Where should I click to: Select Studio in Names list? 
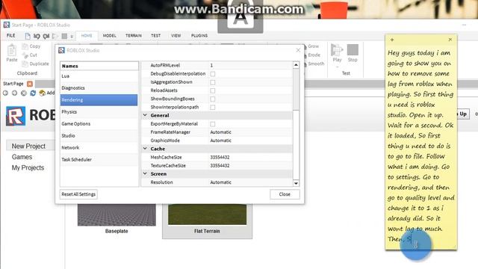pyautogui.click(x=99, y=135)
